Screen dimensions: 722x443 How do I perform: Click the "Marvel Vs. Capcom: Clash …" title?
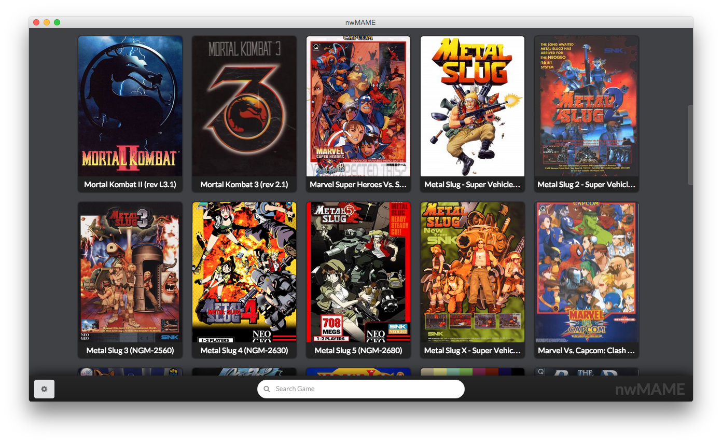[587, 351]
